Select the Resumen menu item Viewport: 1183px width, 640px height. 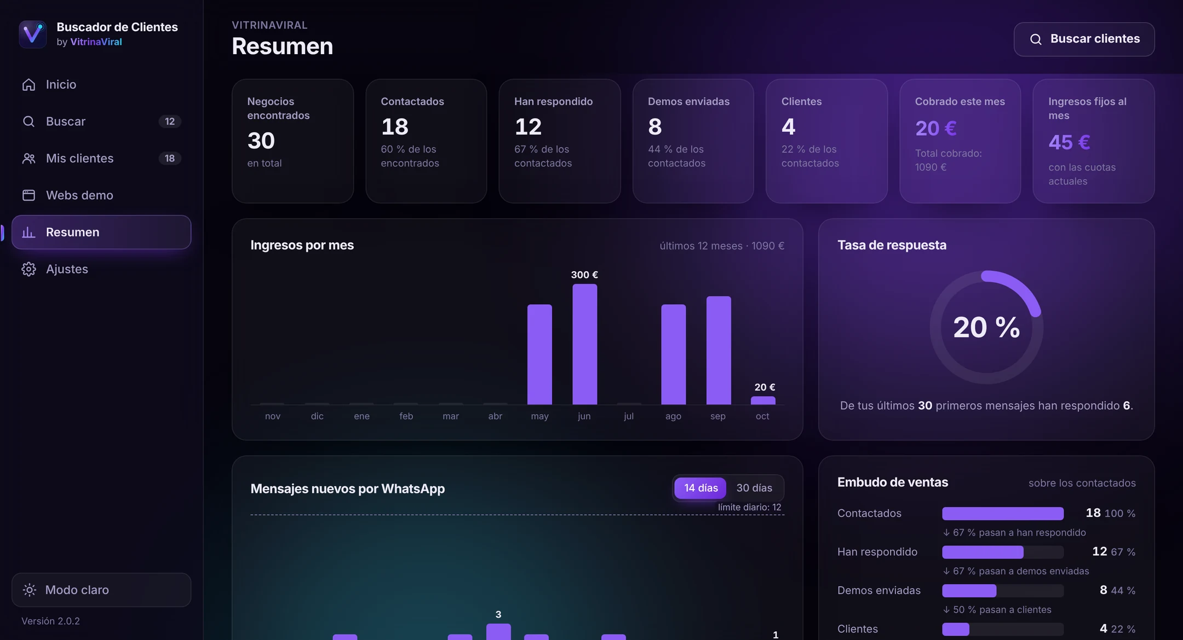pos(101,232)
